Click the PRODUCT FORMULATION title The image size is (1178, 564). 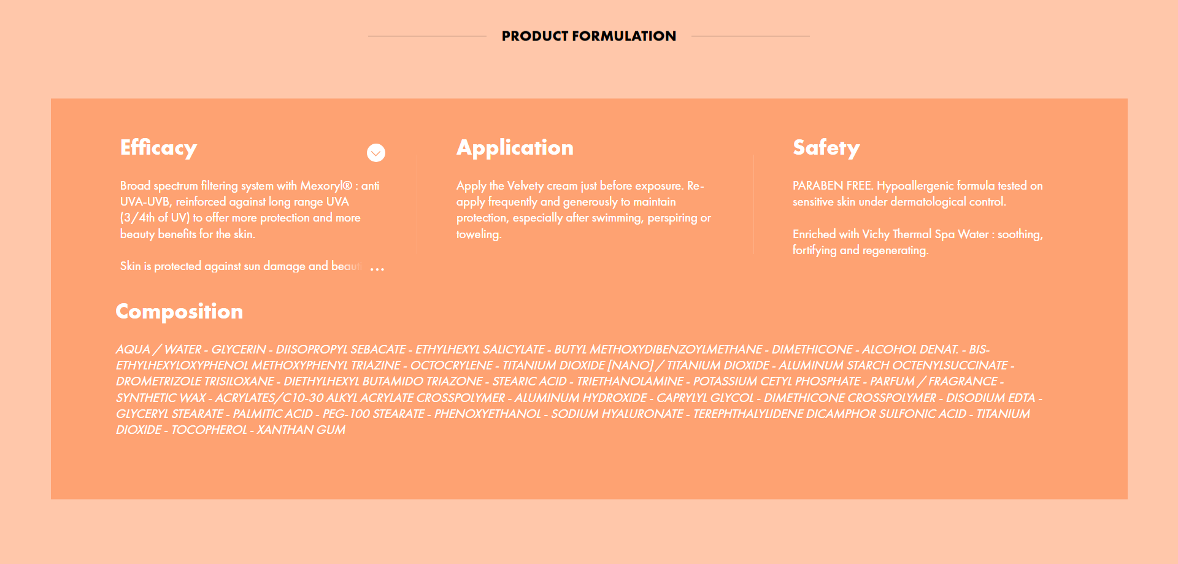(588, 36)
